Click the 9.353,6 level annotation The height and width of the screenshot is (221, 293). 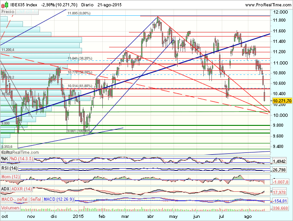(x=7, y=147)
